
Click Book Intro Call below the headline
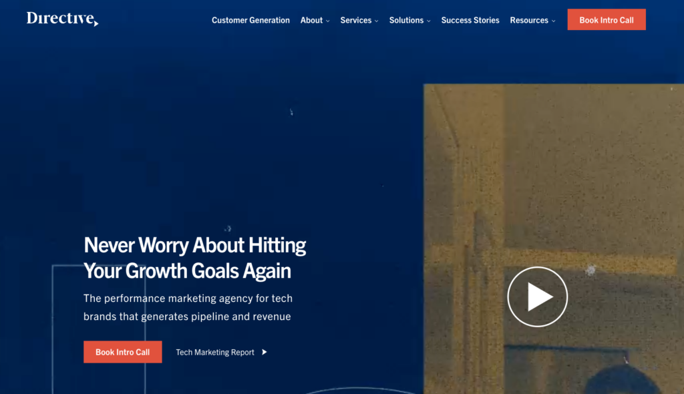coord(123,352)
